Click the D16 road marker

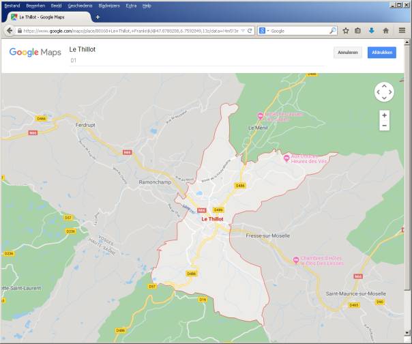click(x=203, y=299)
